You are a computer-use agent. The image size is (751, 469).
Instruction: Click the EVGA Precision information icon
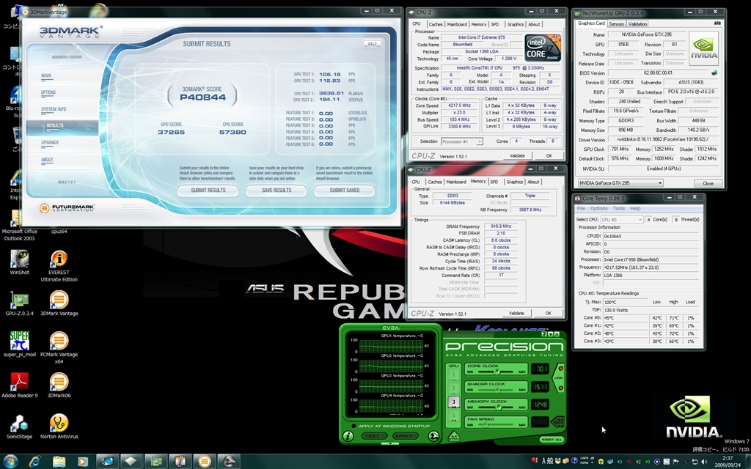tap(348, 436)
